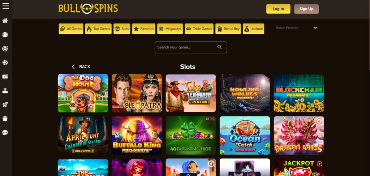The image size is (370, 176).
Task: Open the gift box promotions icon
Action: (x=5, y=119)
